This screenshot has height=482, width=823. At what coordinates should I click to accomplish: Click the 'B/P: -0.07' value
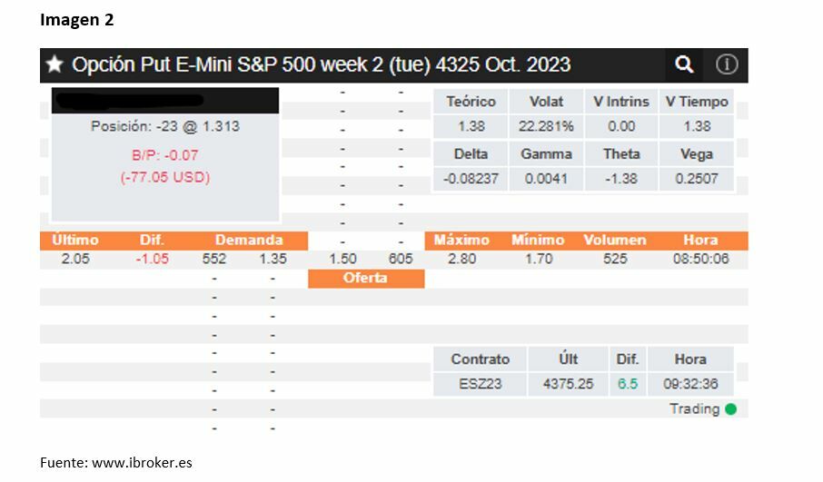pyautogui.click(x=164, y=155)
